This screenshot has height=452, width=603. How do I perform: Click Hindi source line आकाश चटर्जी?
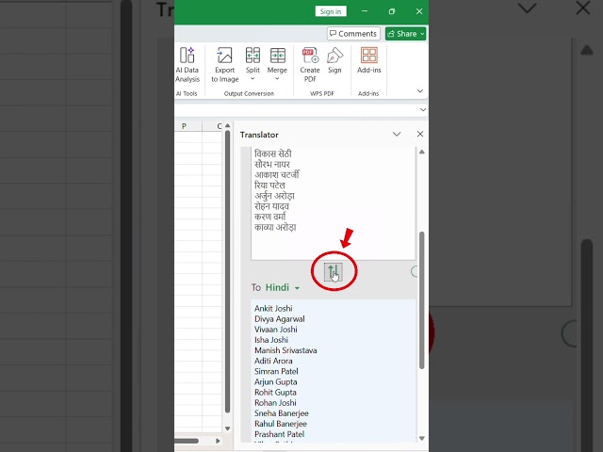click(276, 175)
